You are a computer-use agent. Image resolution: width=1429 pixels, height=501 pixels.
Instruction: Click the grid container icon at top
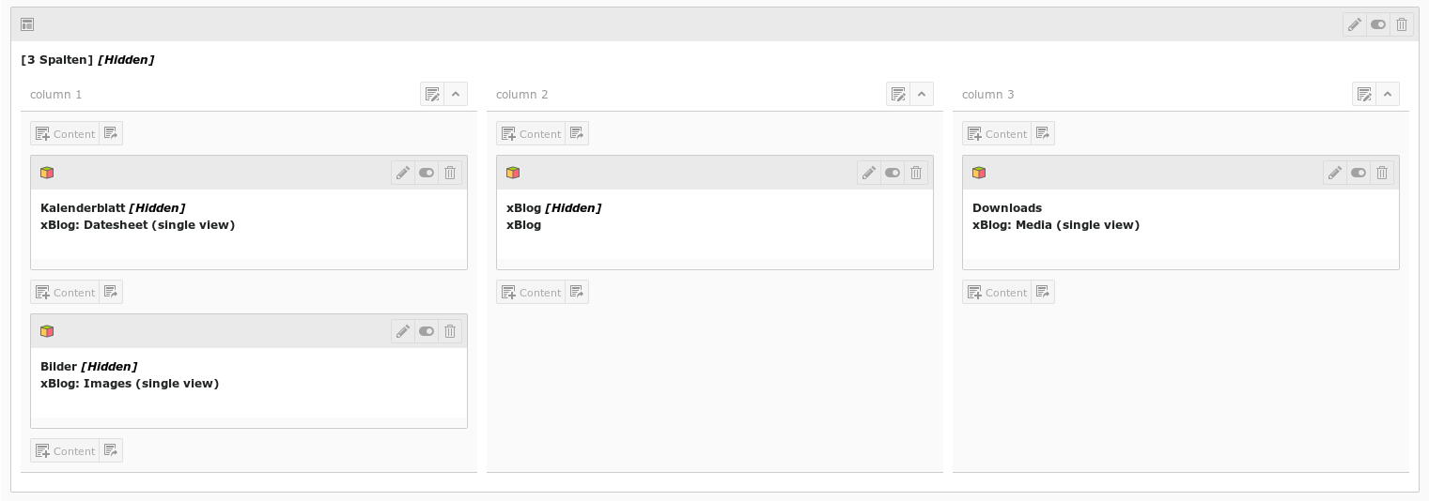[27, 24]
